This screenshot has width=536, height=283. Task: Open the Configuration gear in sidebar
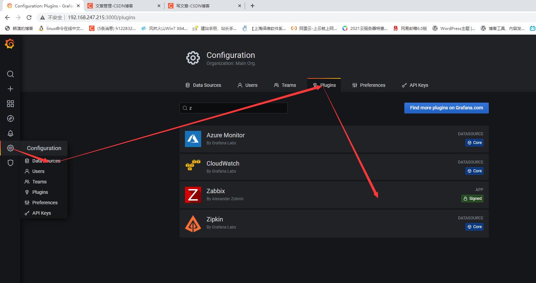pos(10,148)
